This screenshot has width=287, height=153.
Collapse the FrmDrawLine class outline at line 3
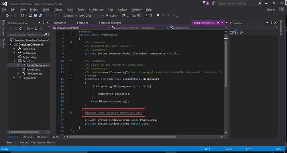(x=71, y=35)
